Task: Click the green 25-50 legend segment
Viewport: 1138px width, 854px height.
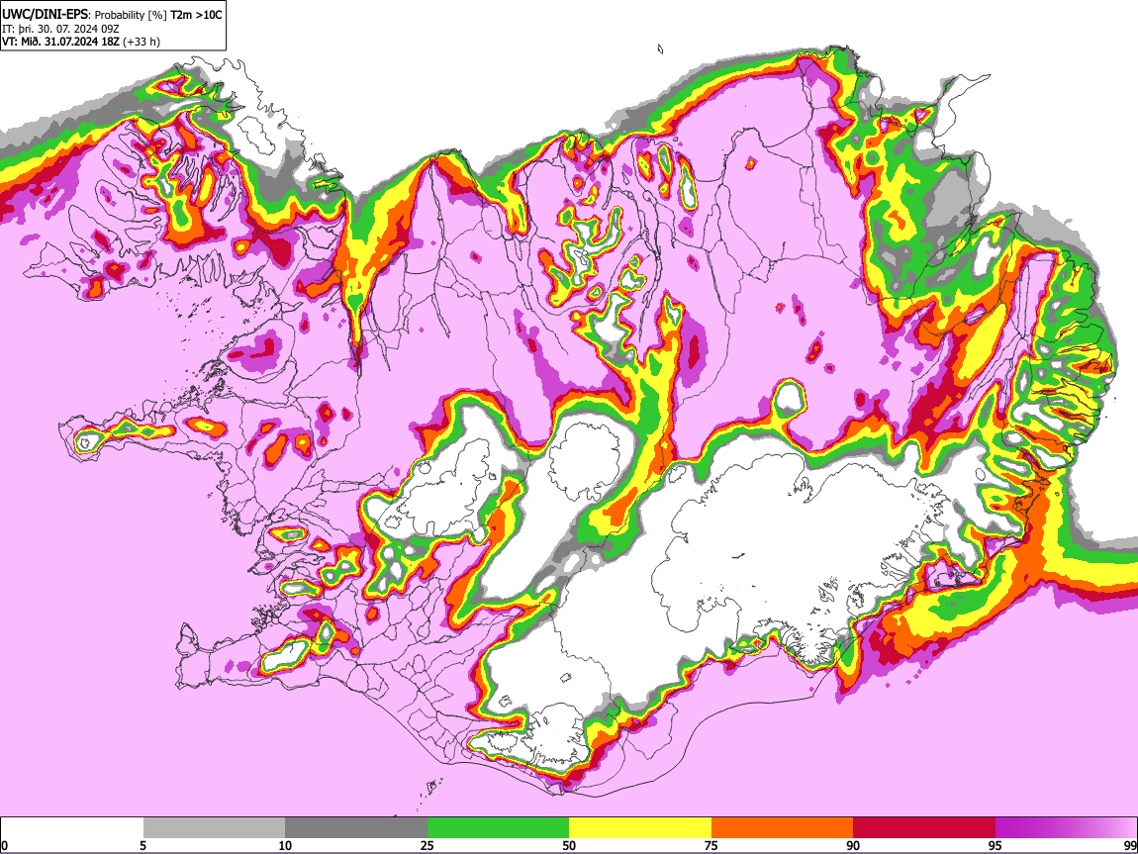Action: [498, 827]
